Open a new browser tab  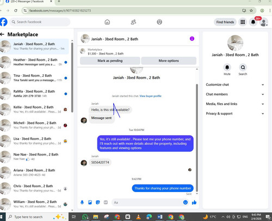point(59,1)
